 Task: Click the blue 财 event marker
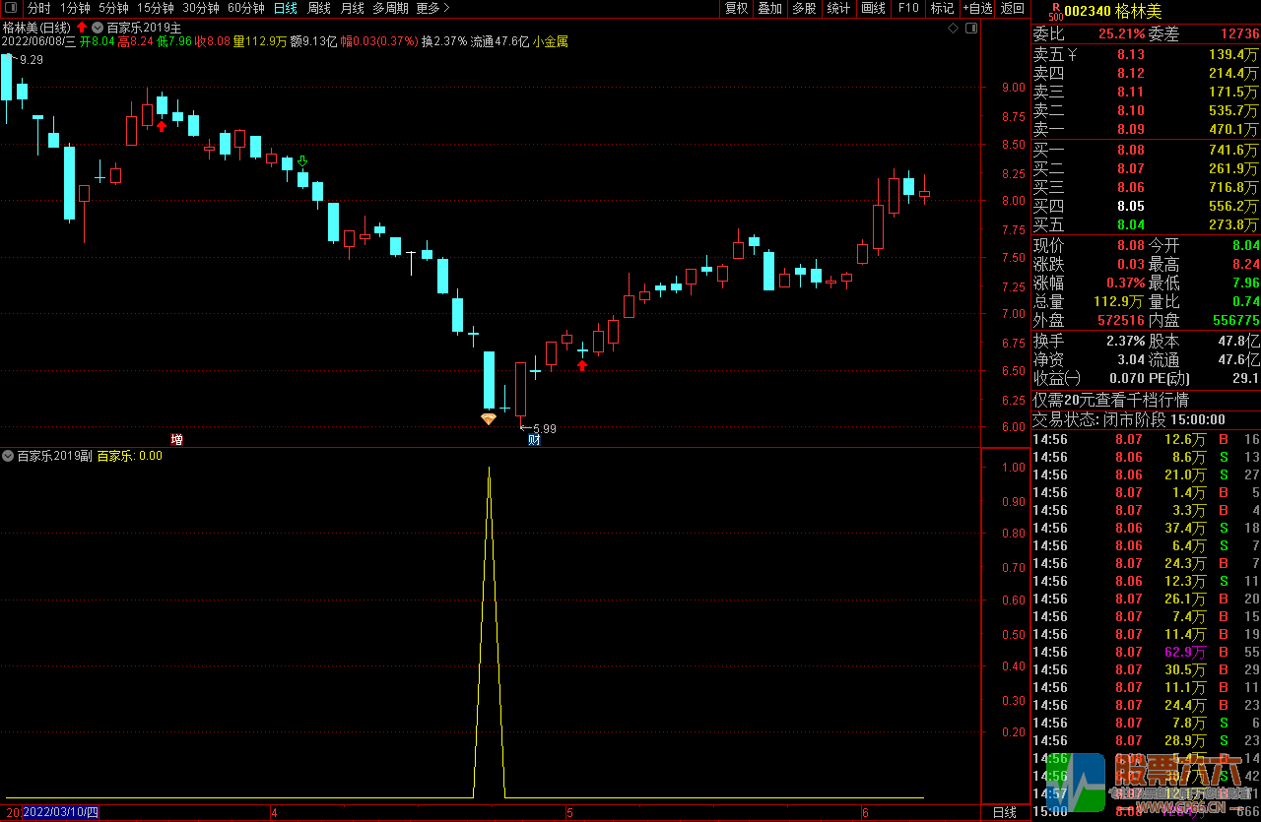[x=534, y=439]
